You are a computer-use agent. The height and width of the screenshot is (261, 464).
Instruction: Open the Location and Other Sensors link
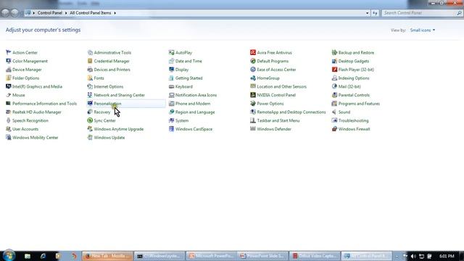click(282, 86)
